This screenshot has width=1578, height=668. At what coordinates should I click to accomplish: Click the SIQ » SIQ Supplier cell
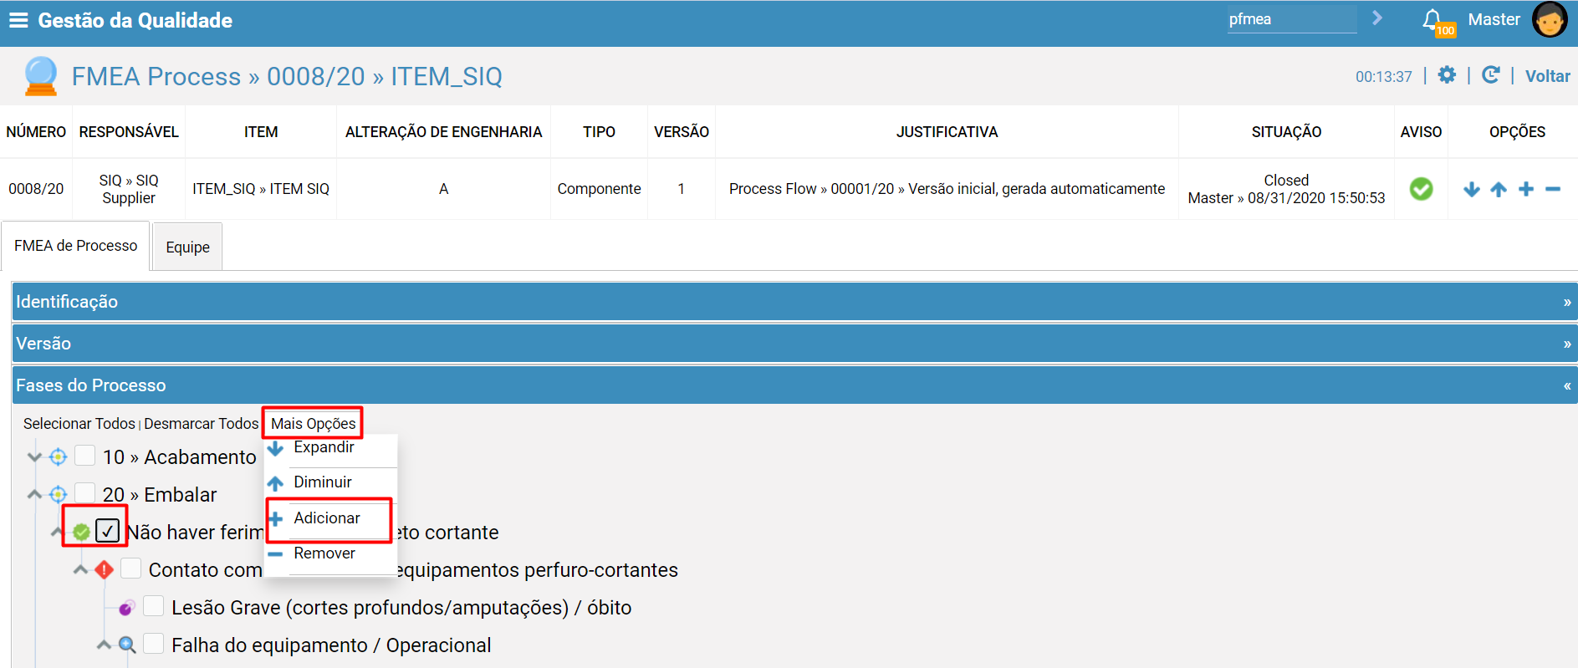click(x=129, y=189)
